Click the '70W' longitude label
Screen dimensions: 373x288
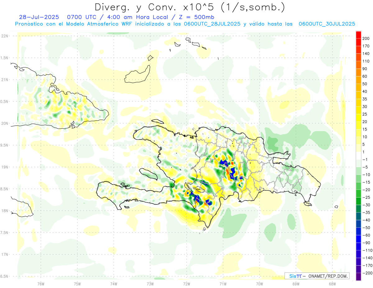click(260, 284)
